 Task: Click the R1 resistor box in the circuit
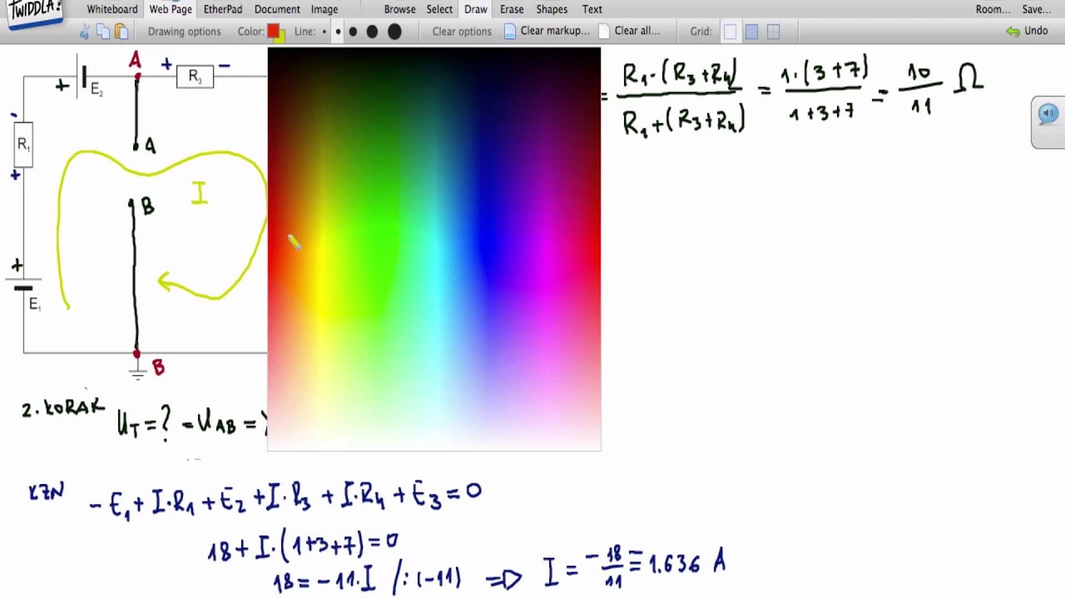(x=23, y=145)
